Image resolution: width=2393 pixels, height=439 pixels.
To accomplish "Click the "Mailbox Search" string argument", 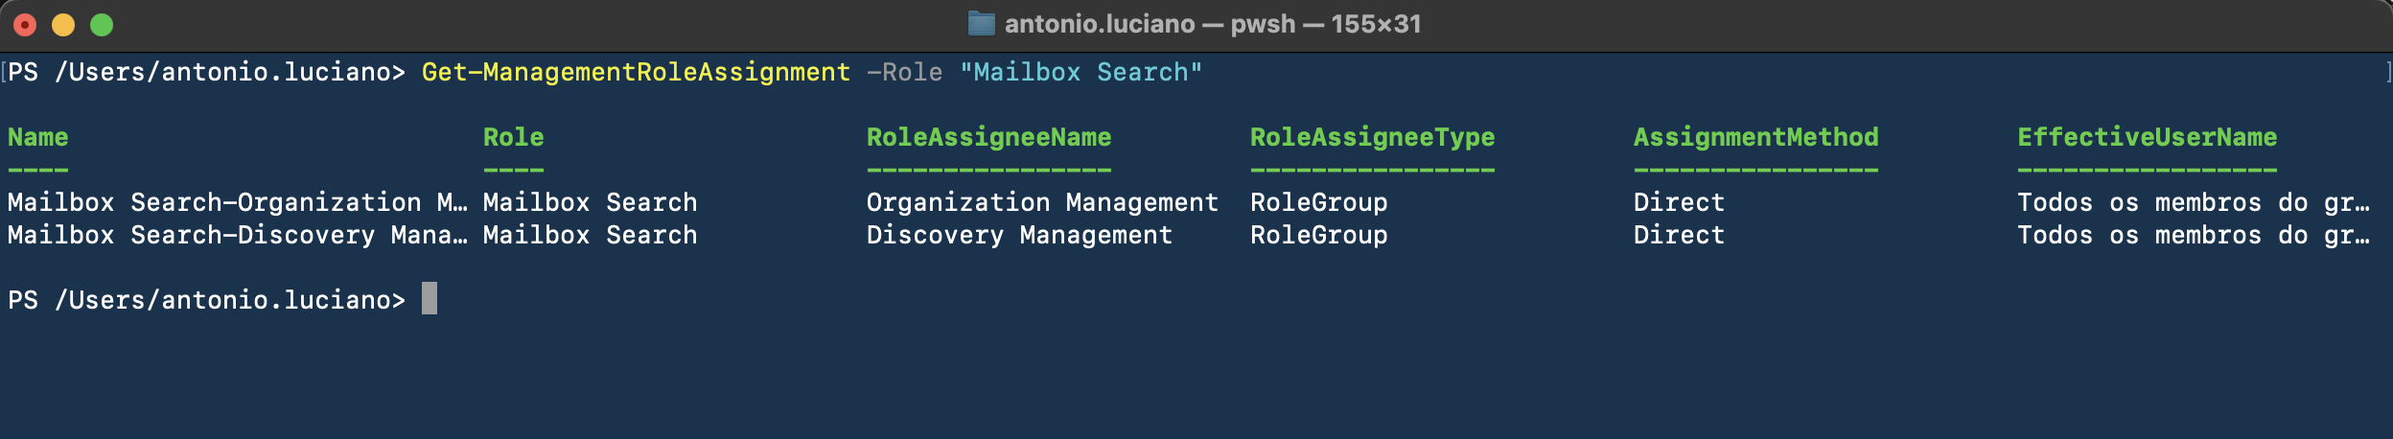I will [1080, 72].
